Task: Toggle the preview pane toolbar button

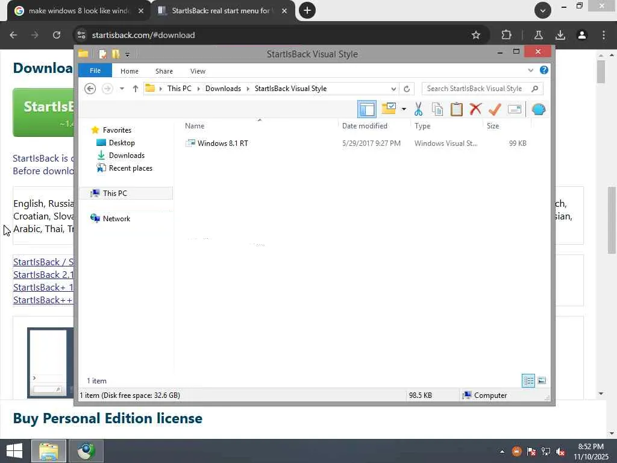Action: (367, 109)
